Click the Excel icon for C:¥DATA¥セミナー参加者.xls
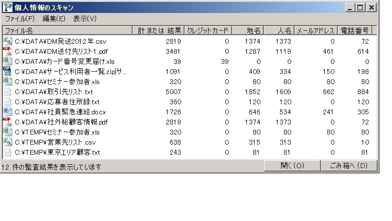This screenshot has height=221, width=392. click(8, 82)
